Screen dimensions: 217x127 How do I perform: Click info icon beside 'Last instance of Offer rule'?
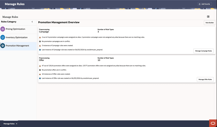tap(40, 78)
